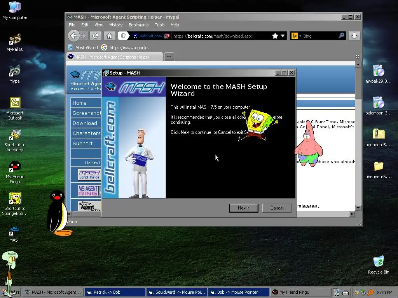Screen dimensions: 398x298
Task: Launch MyPal 68 desktop shortcut
Action: (15, 42)
